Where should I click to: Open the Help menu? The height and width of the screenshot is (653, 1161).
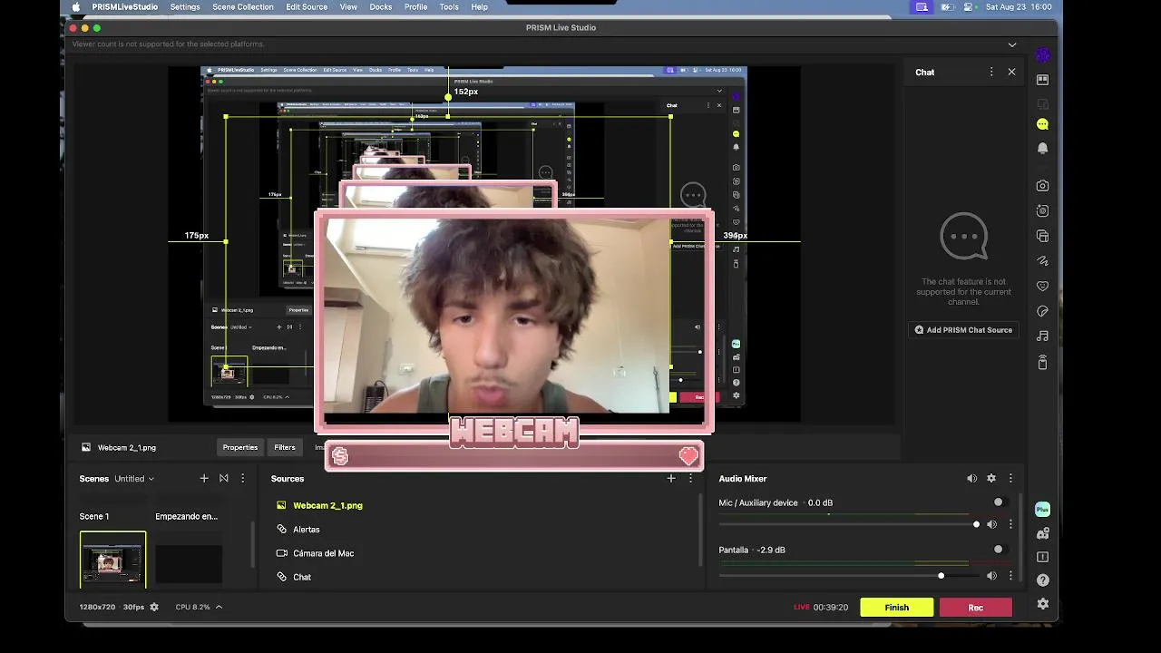tap(480, 7)
